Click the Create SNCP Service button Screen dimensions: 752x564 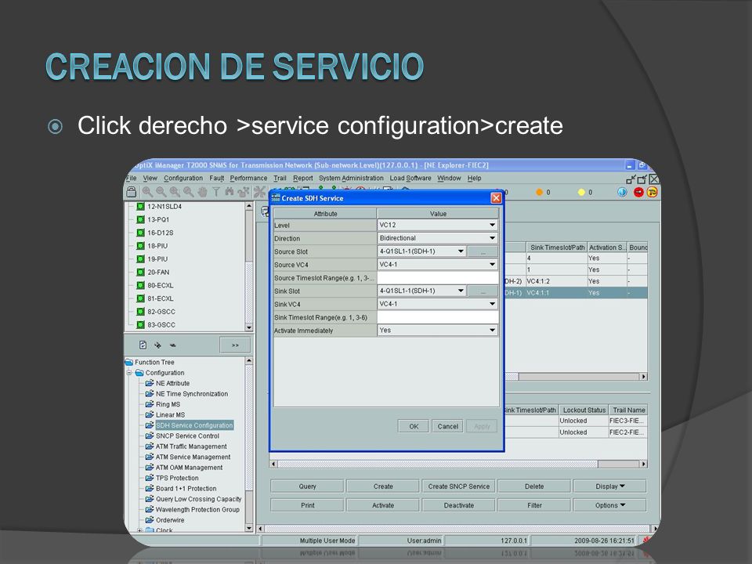pyautogui.click(x=458, y=486)
